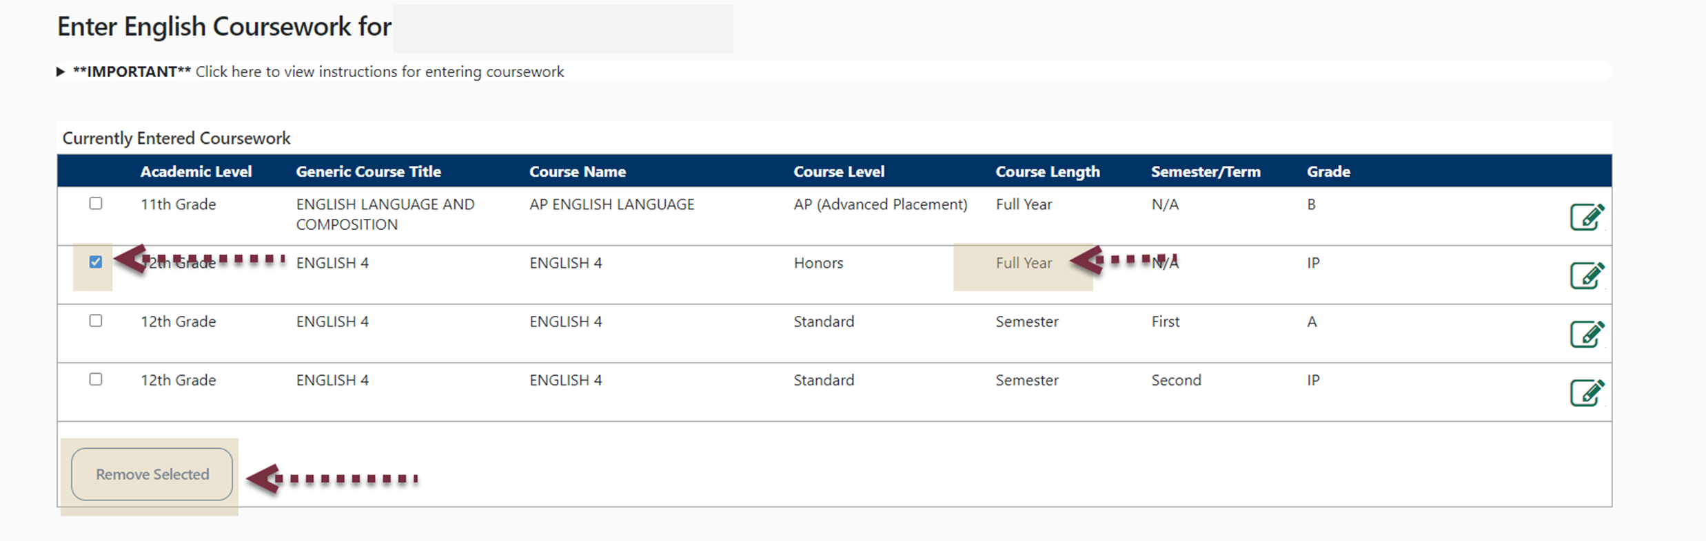Uncheck the checkbox on the 12th Grade Honors row
This screenshot has width=1706, height=541.
click(x=96, y=262)
